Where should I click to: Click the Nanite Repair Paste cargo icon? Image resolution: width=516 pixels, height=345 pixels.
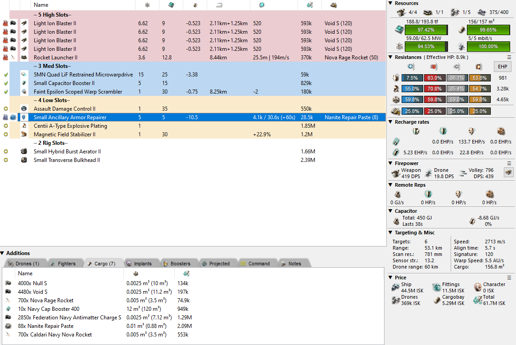pos(8,326)
